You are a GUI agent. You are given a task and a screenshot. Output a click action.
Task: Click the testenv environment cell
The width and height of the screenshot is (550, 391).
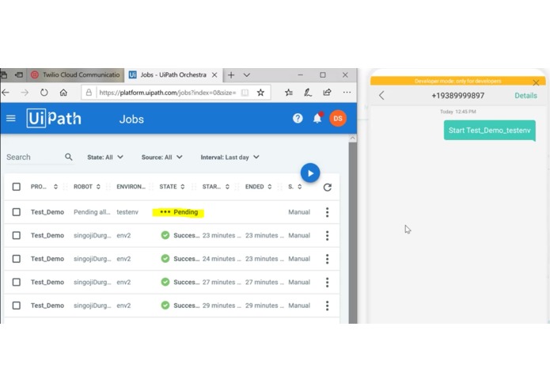coord(127,212)
